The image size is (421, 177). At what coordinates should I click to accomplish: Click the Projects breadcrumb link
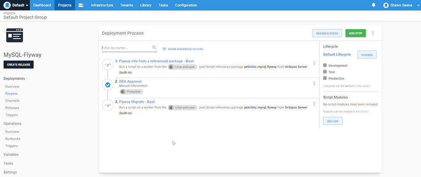tap(9, 13)
